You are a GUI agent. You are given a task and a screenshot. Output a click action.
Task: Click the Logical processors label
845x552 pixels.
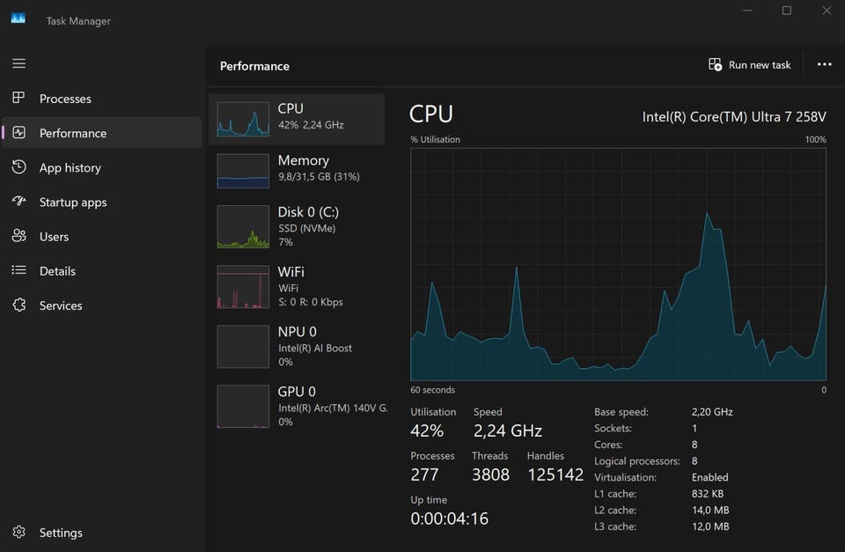click(x=637, y=461)
